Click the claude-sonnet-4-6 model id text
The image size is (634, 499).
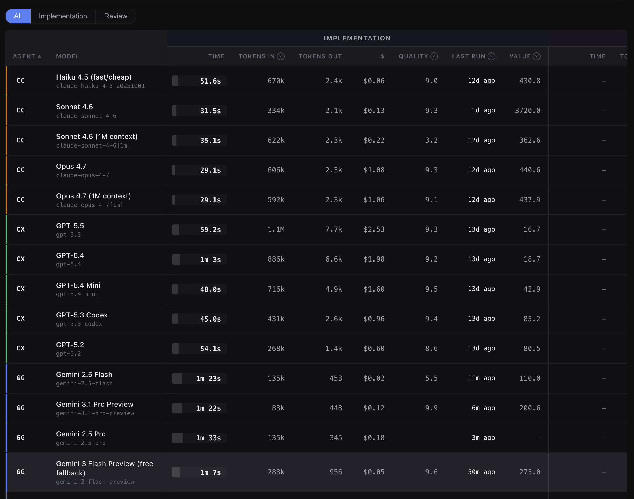tap(86, 116)
